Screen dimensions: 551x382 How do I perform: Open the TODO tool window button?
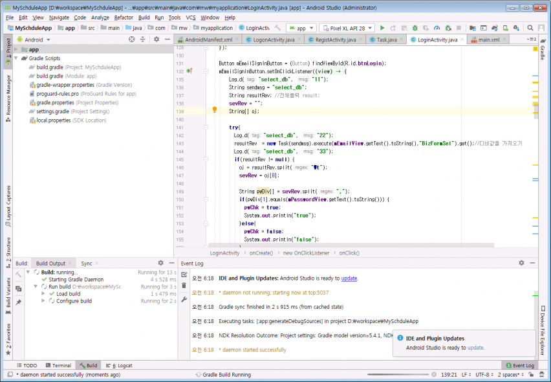pos(27,365)
